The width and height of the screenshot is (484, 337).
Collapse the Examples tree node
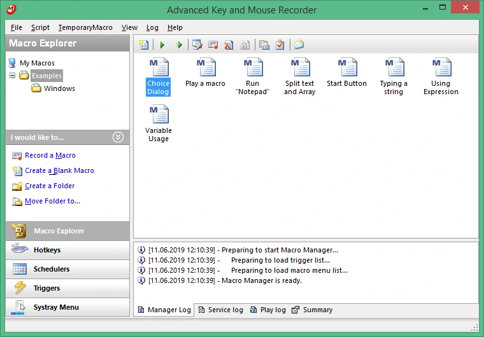[12, 75]
